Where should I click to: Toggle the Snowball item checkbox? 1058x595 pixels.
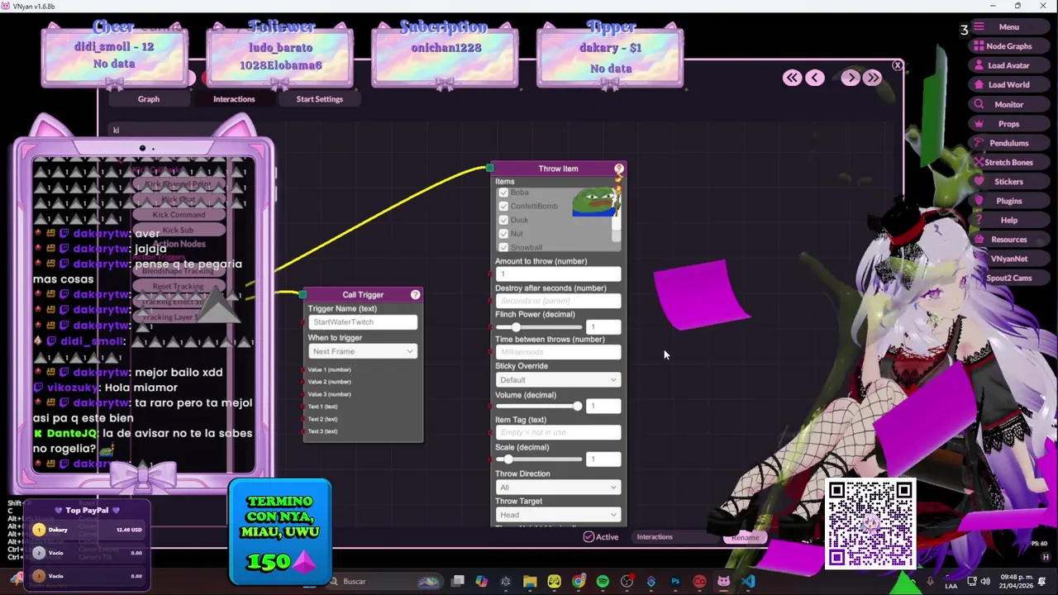click(503, 247)
